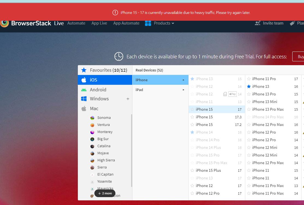304x205 pixels.
Task: Toggle the star for iPhone 13 Mini
Action: pyautogui.click(x=249, y=102)
